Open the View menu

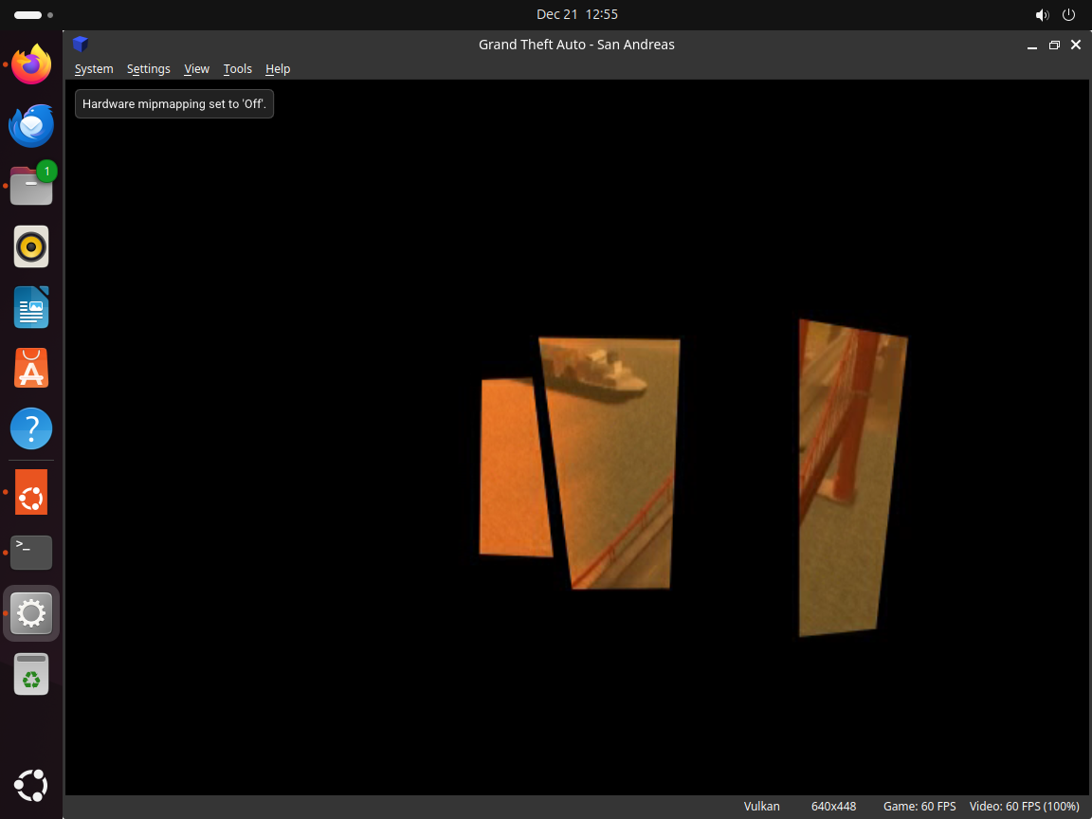click(x=196, y=69)
